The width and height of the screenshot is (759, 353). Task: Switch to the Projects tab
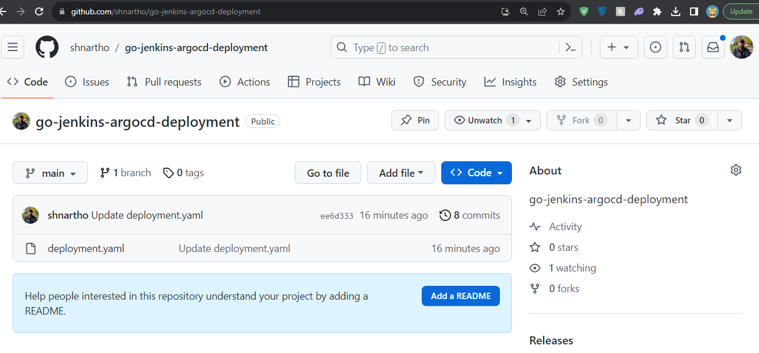click(314, 82)
